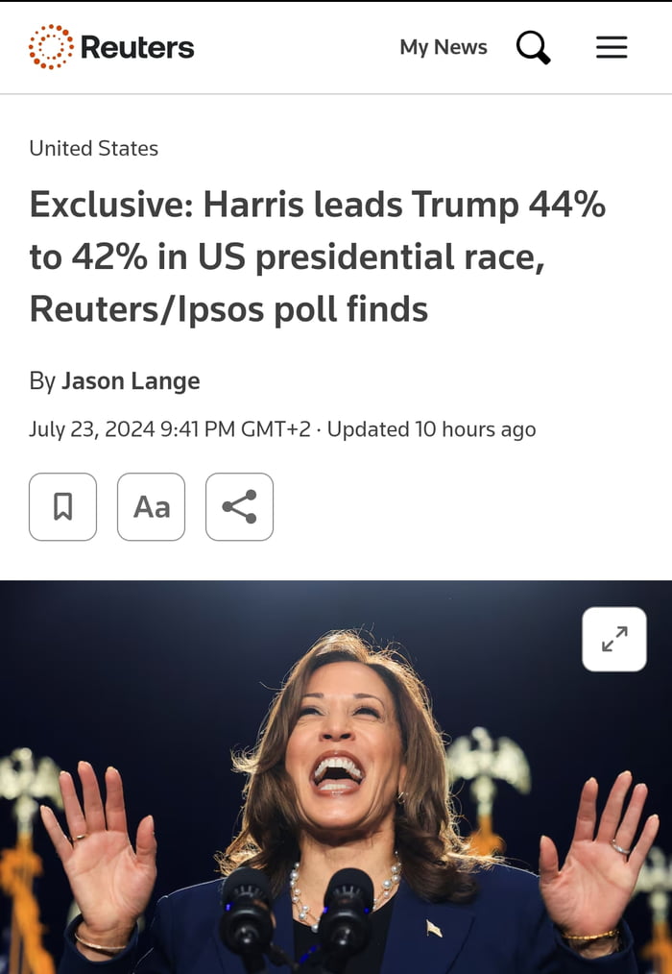Image resolution: width=672 pixels, height=974 pixels.
Task: Open search with the magnifier icon
Action: tap(534, 47)
